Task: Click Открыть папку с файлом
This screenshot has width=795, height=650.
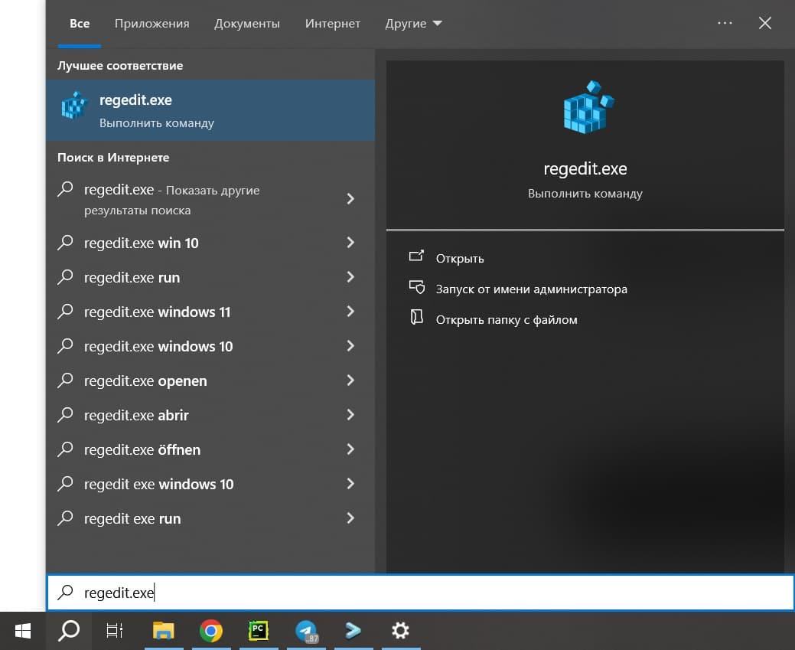Action: [x=506, y=320]
